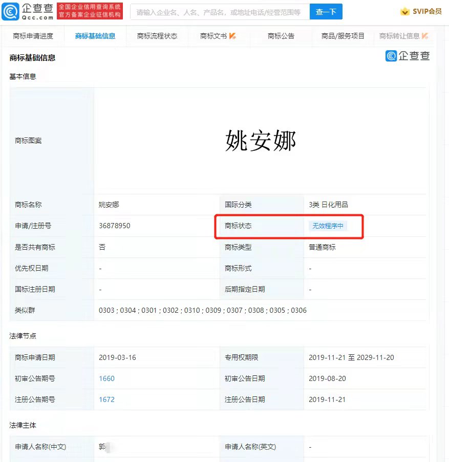Click the 商标基础信息 section heading

(32, 58)
